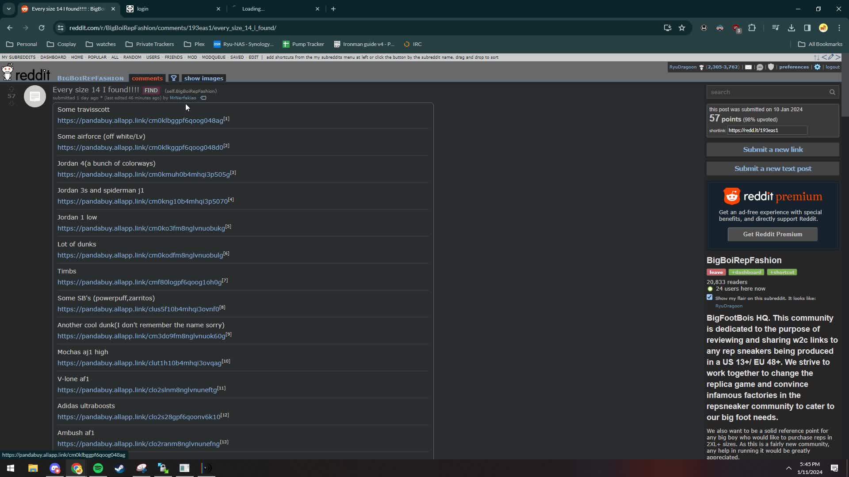The width and height of the screenshot is (849, 477).
Task: Upvote the post with the up arrow
Action: click(11, 89)
